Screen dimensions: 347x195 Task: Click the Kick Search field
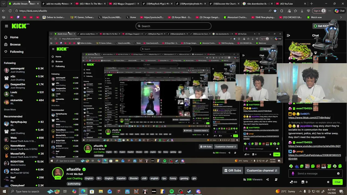173,26
